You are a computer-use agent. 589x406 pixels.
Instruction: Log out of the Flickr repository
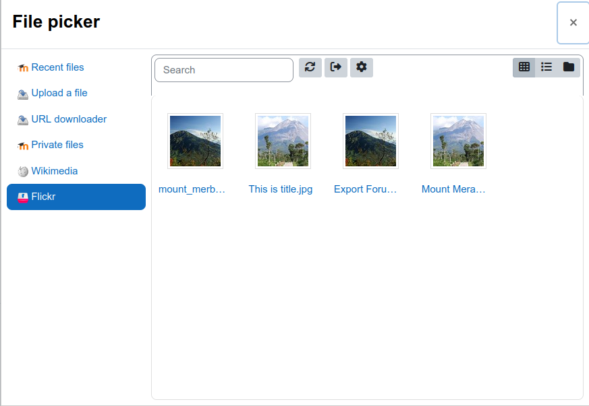pyautogui.click(x=336, y=67)
